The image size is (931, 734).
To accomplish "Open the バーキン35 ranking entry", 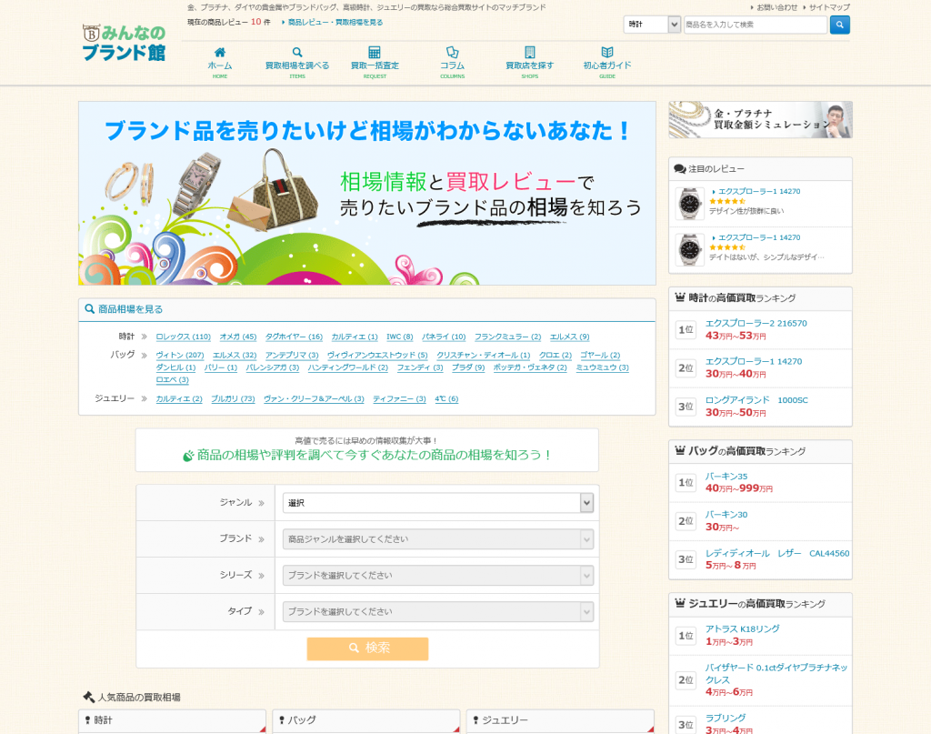I will tap(726, 477).
